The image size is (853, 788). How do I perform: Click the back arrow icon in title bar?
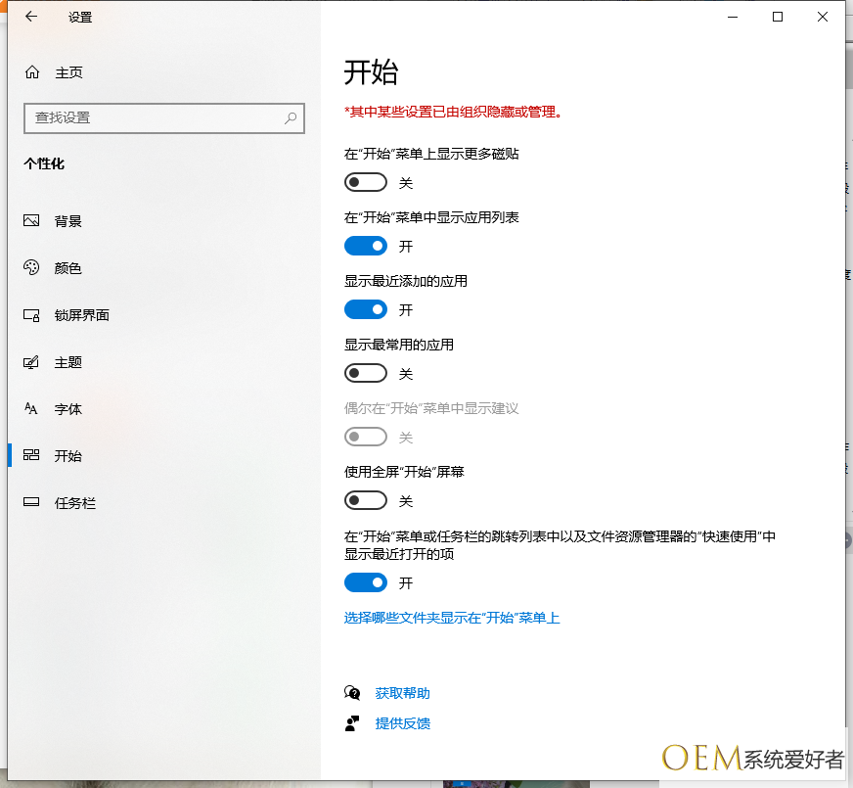[31, 17]
